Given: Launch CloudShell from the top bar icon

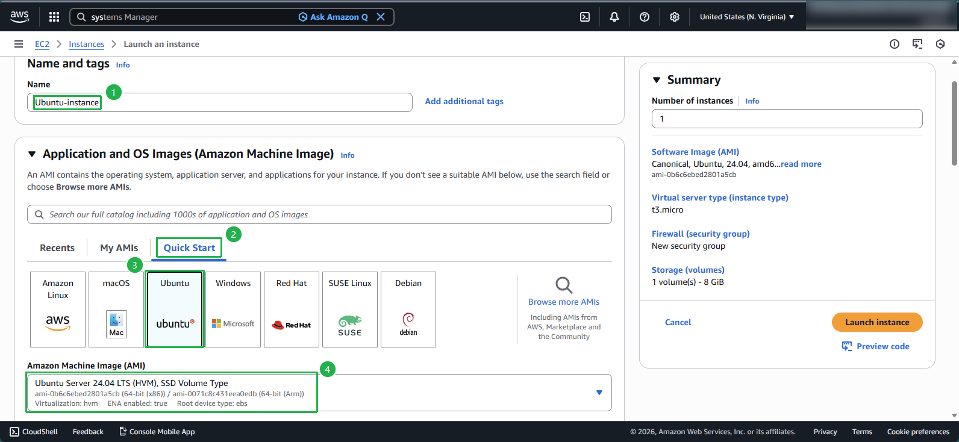Looking at the screenshot, I should click(585, 17).
